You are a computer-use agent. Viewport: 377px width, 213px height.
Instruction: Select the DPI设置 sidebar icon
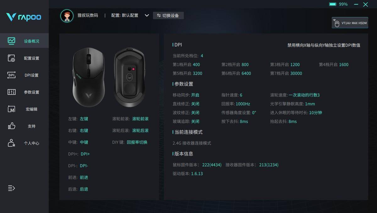(x=12, y=75)
